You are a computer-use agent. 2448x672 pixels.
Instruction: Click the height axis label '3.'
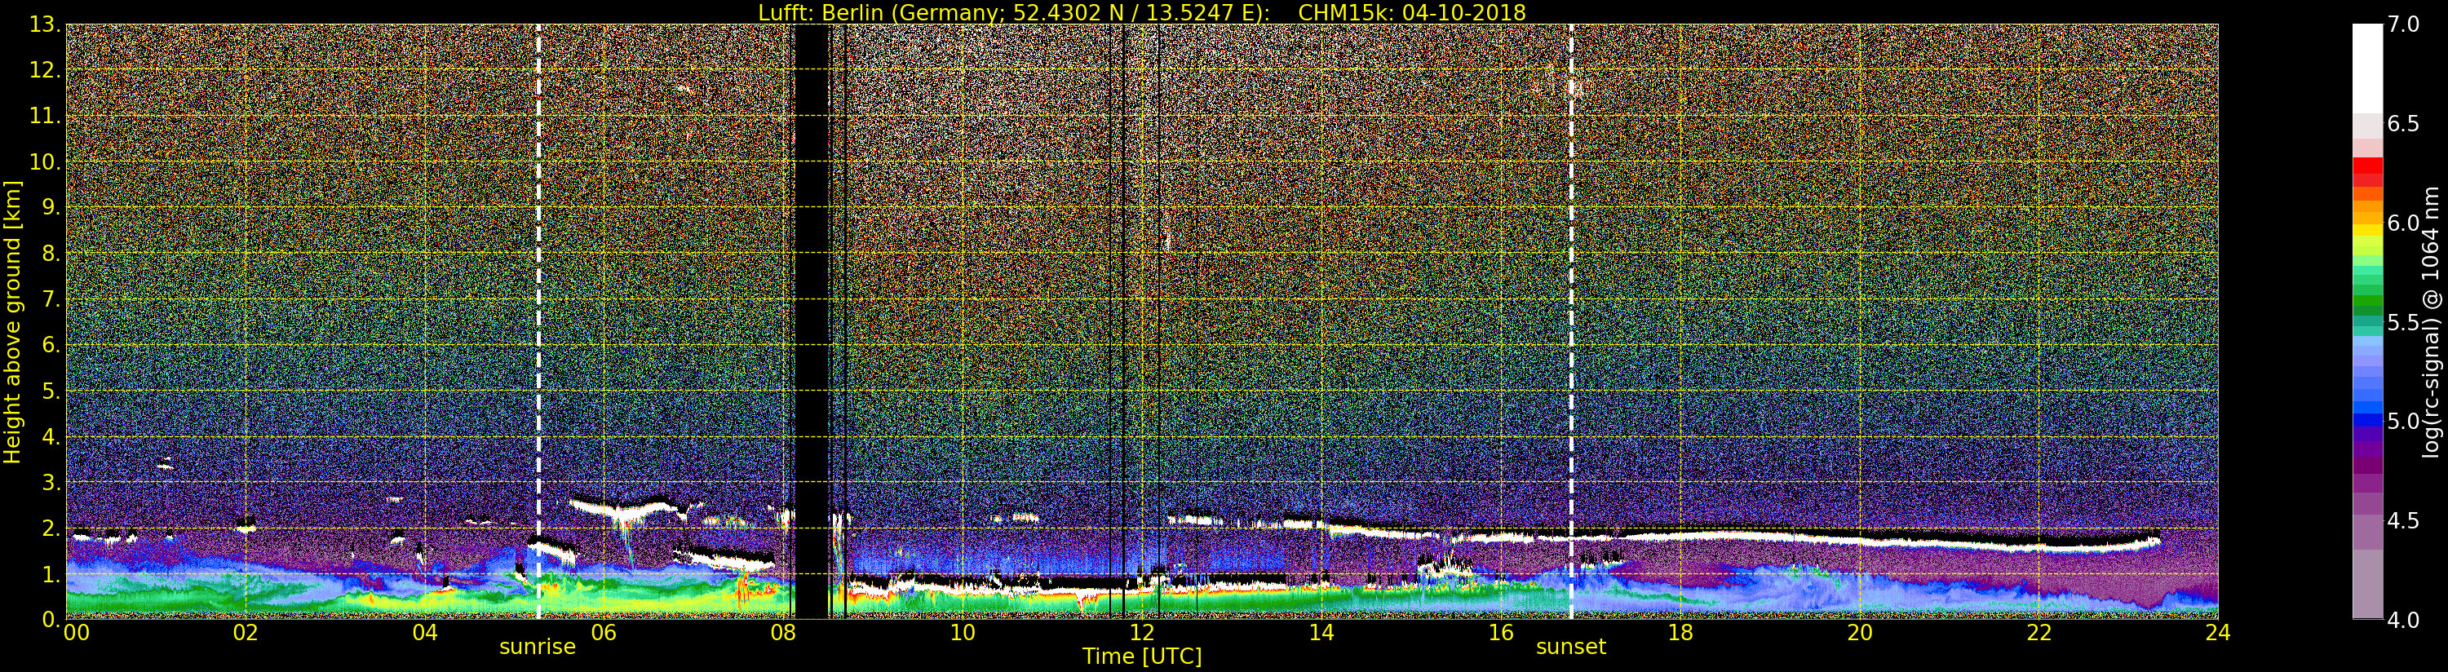click(51, 482)
